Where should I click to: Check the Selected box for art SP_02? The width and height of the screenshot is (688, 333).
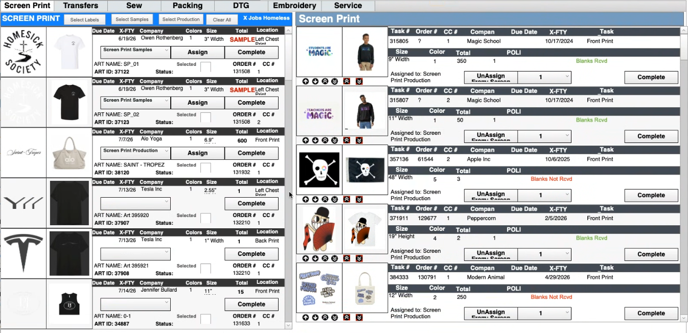click(x=205, y=117)
